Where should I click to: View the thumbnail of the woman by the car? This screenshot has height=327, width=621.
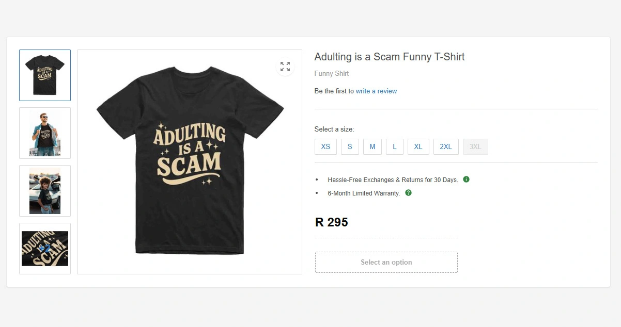click(x=45, y=191)
